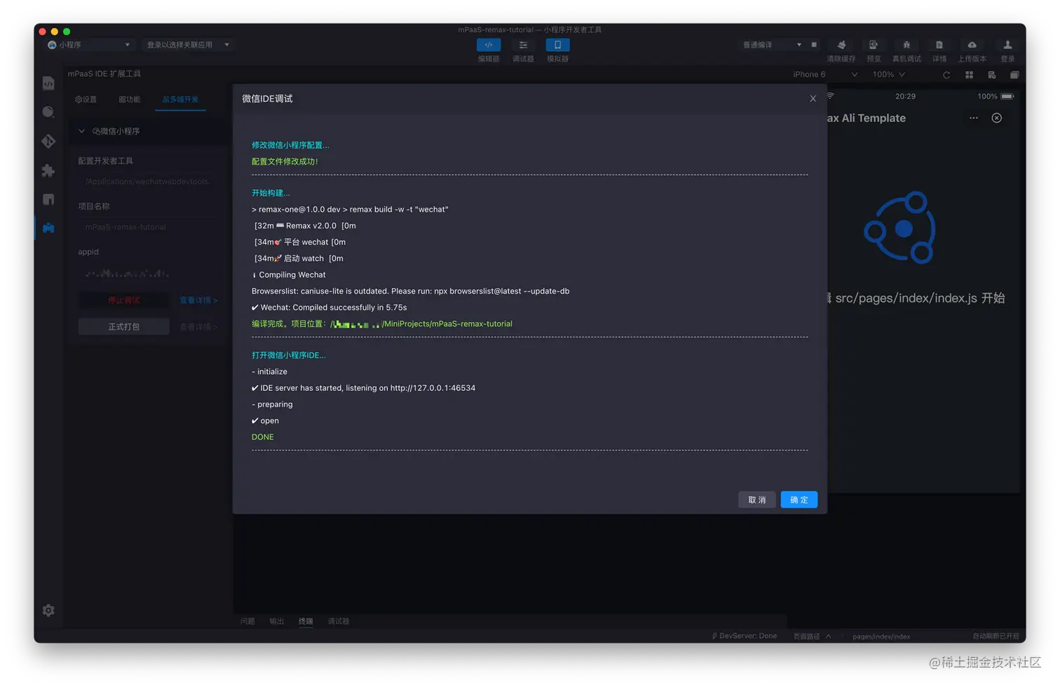1060x688 pixels.
Task: Click the 配置文件修改成功! log line
Action: (x=285, y=161)
